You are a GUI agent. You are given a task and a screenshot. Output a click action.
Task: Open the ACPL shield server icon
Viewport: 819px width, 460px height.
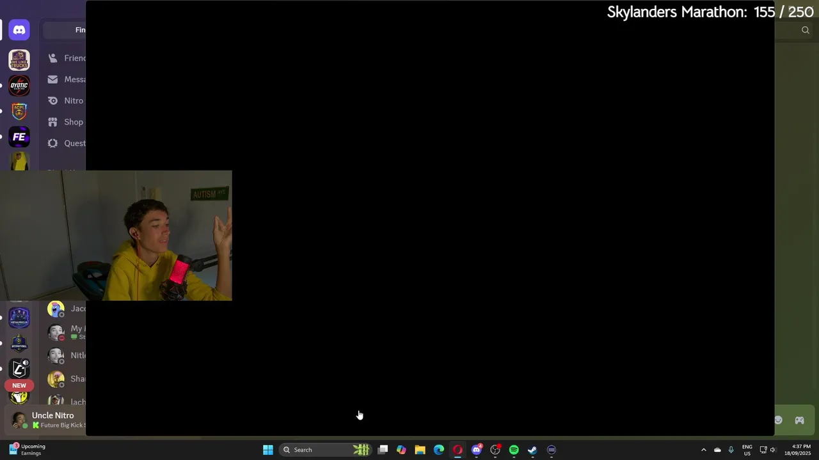pos(19,111)
